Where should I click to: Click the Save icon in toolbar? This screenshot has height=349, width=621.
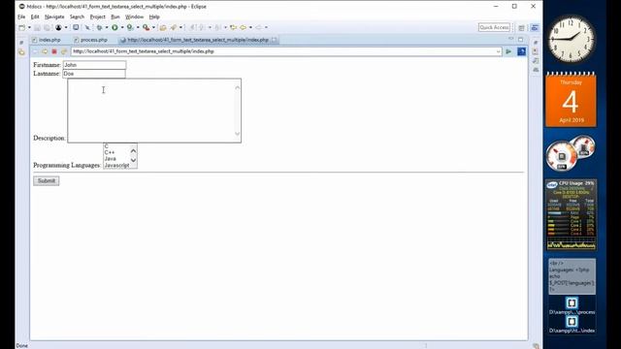click(x=37, y=28)
